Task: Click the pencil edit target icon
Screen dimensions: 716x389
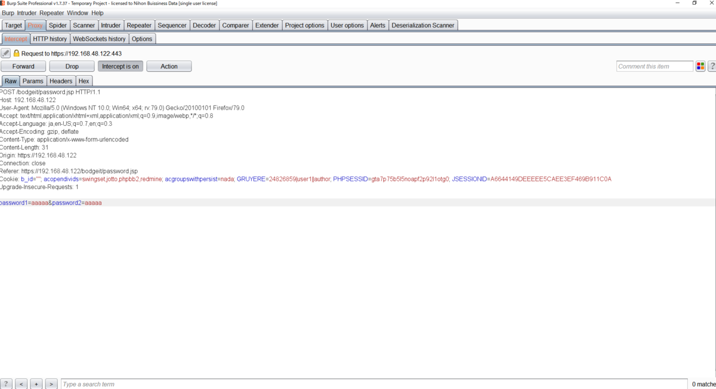Action: coord(5,53)
